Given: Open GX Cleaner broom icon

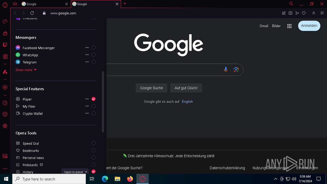Looking at the screenshot, I should pyautogui.click(x=5, y=33).
